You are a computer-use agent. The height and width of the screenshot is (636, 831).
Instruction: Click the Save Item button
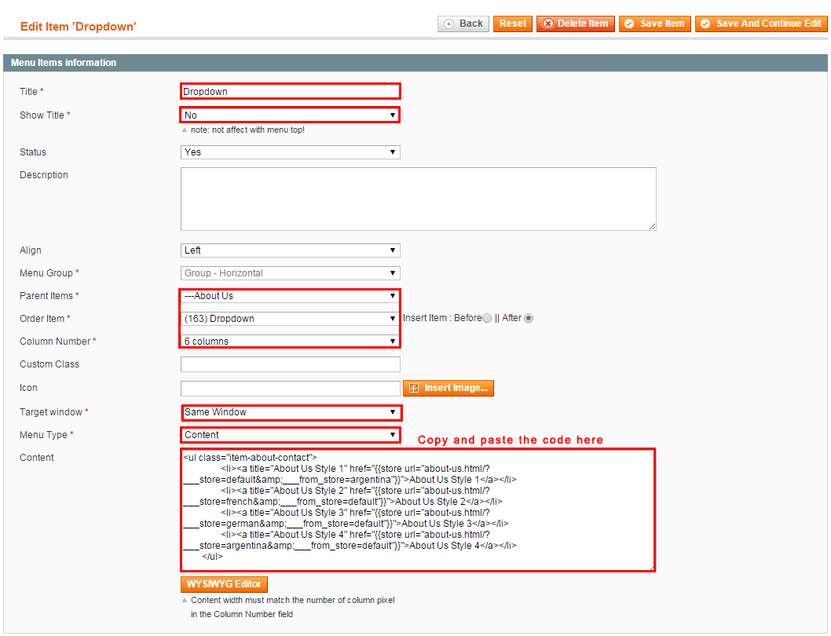tap(654, 24)
